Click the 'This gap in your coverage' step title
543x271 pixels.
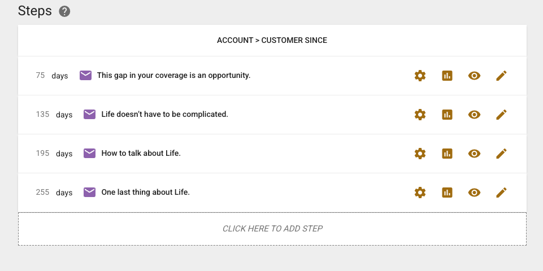(x=173, y=75)
